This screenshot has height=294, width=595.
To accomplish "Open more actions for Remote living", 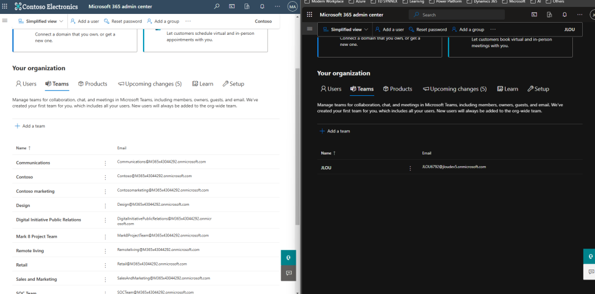I will (x=106, y=251).
